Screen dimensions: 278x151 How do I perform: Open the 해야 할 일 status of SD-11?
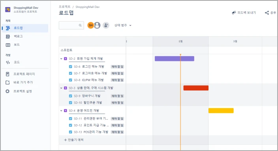[x=117, y=118]
